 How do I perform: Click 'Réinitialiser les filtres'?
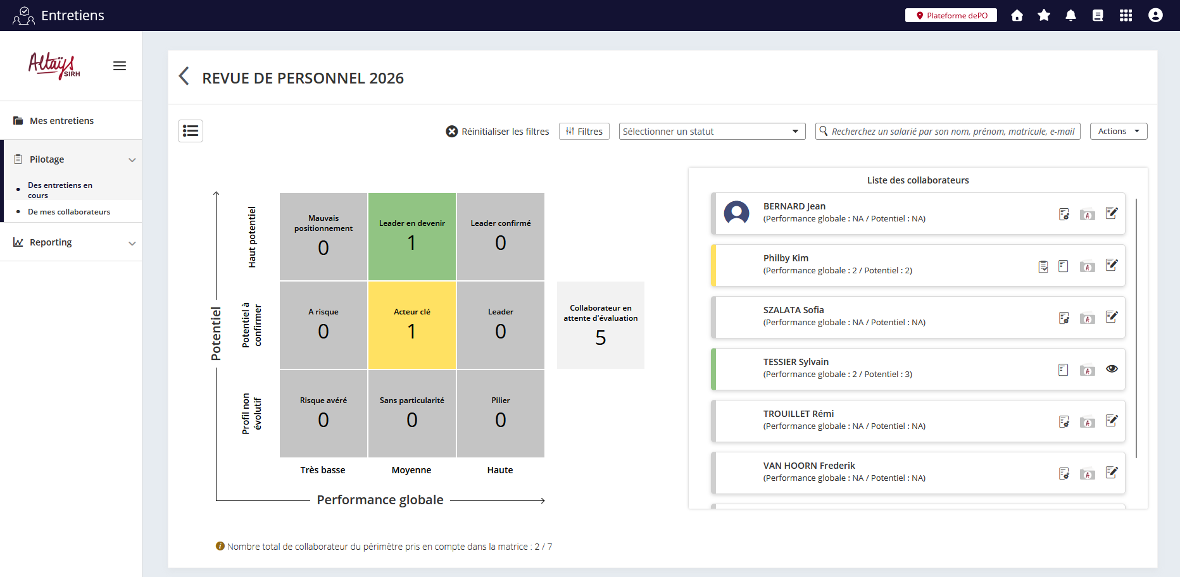[498, 132]
